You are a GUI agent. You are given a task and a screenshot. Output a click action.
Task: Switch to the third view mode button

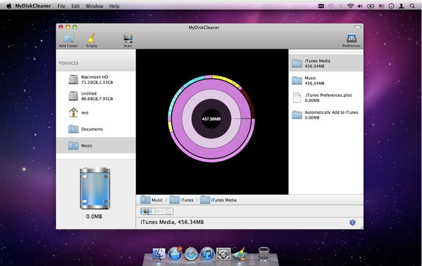coord(168,211)
